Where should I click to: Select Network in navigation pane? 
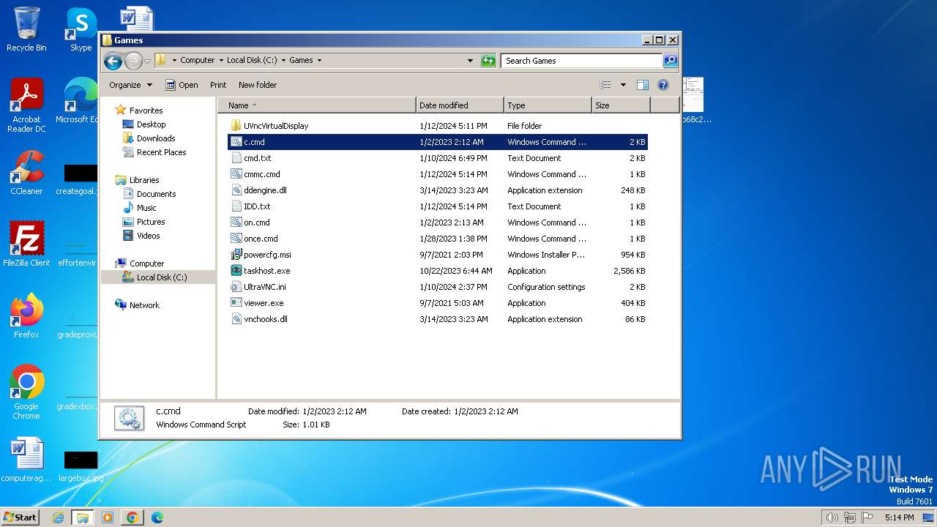click(x=144, y=305)
